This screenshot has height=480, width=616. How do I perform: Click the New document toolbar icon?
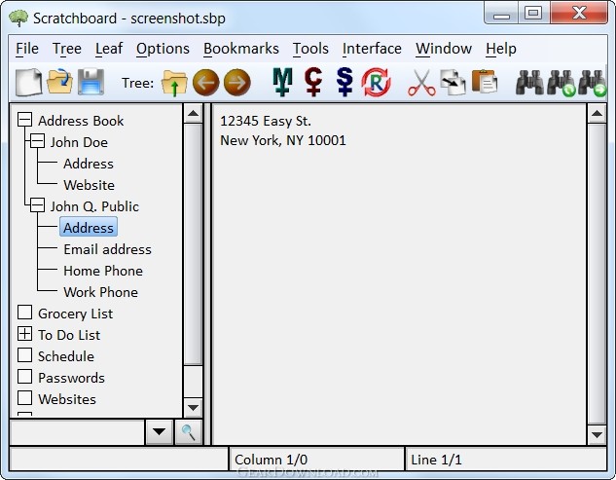tap(28, 82)
